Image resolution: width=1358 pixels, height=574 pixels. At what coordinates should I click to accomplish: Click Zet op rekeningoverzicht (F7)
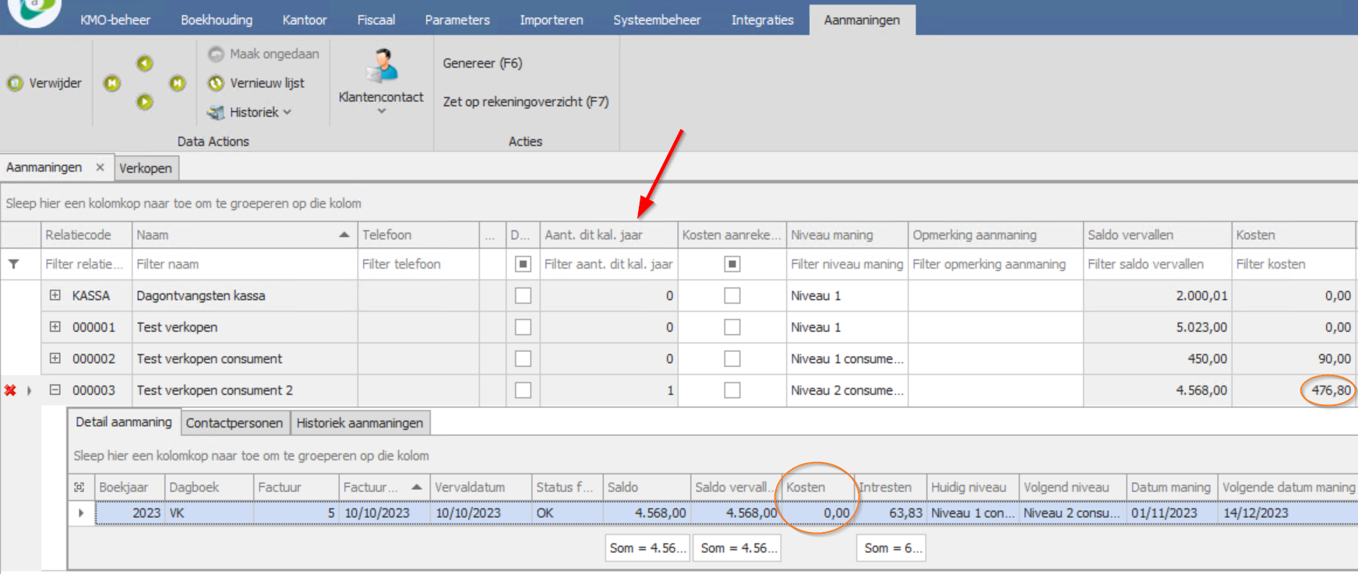525,102
